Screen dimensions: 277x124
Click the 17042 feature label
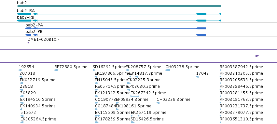[x=202, y=73]
